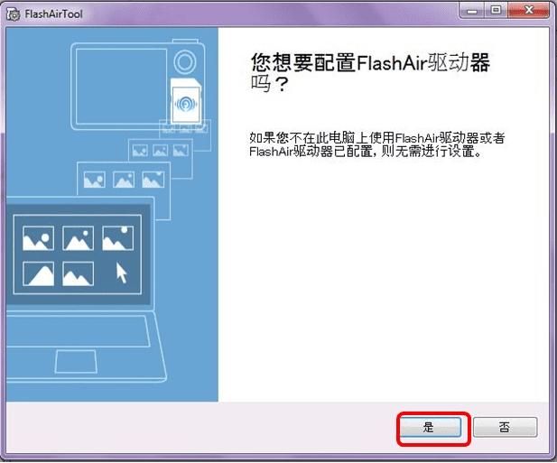Minimize the FlashAirTool window
The height and width of the screenshot is (463, 557).
[472, 10]
